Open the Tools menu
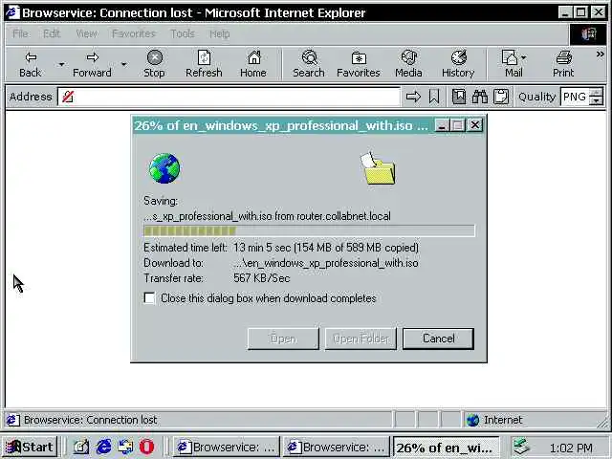The height and width of the screenshot is (459, 612). tap(183, 34)
